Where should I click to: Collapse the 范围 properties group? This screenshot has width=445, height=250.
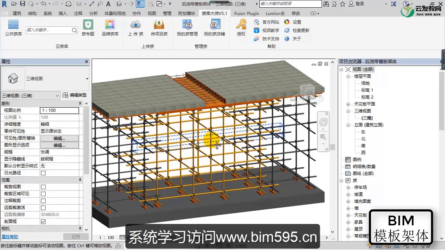(80, 180)
